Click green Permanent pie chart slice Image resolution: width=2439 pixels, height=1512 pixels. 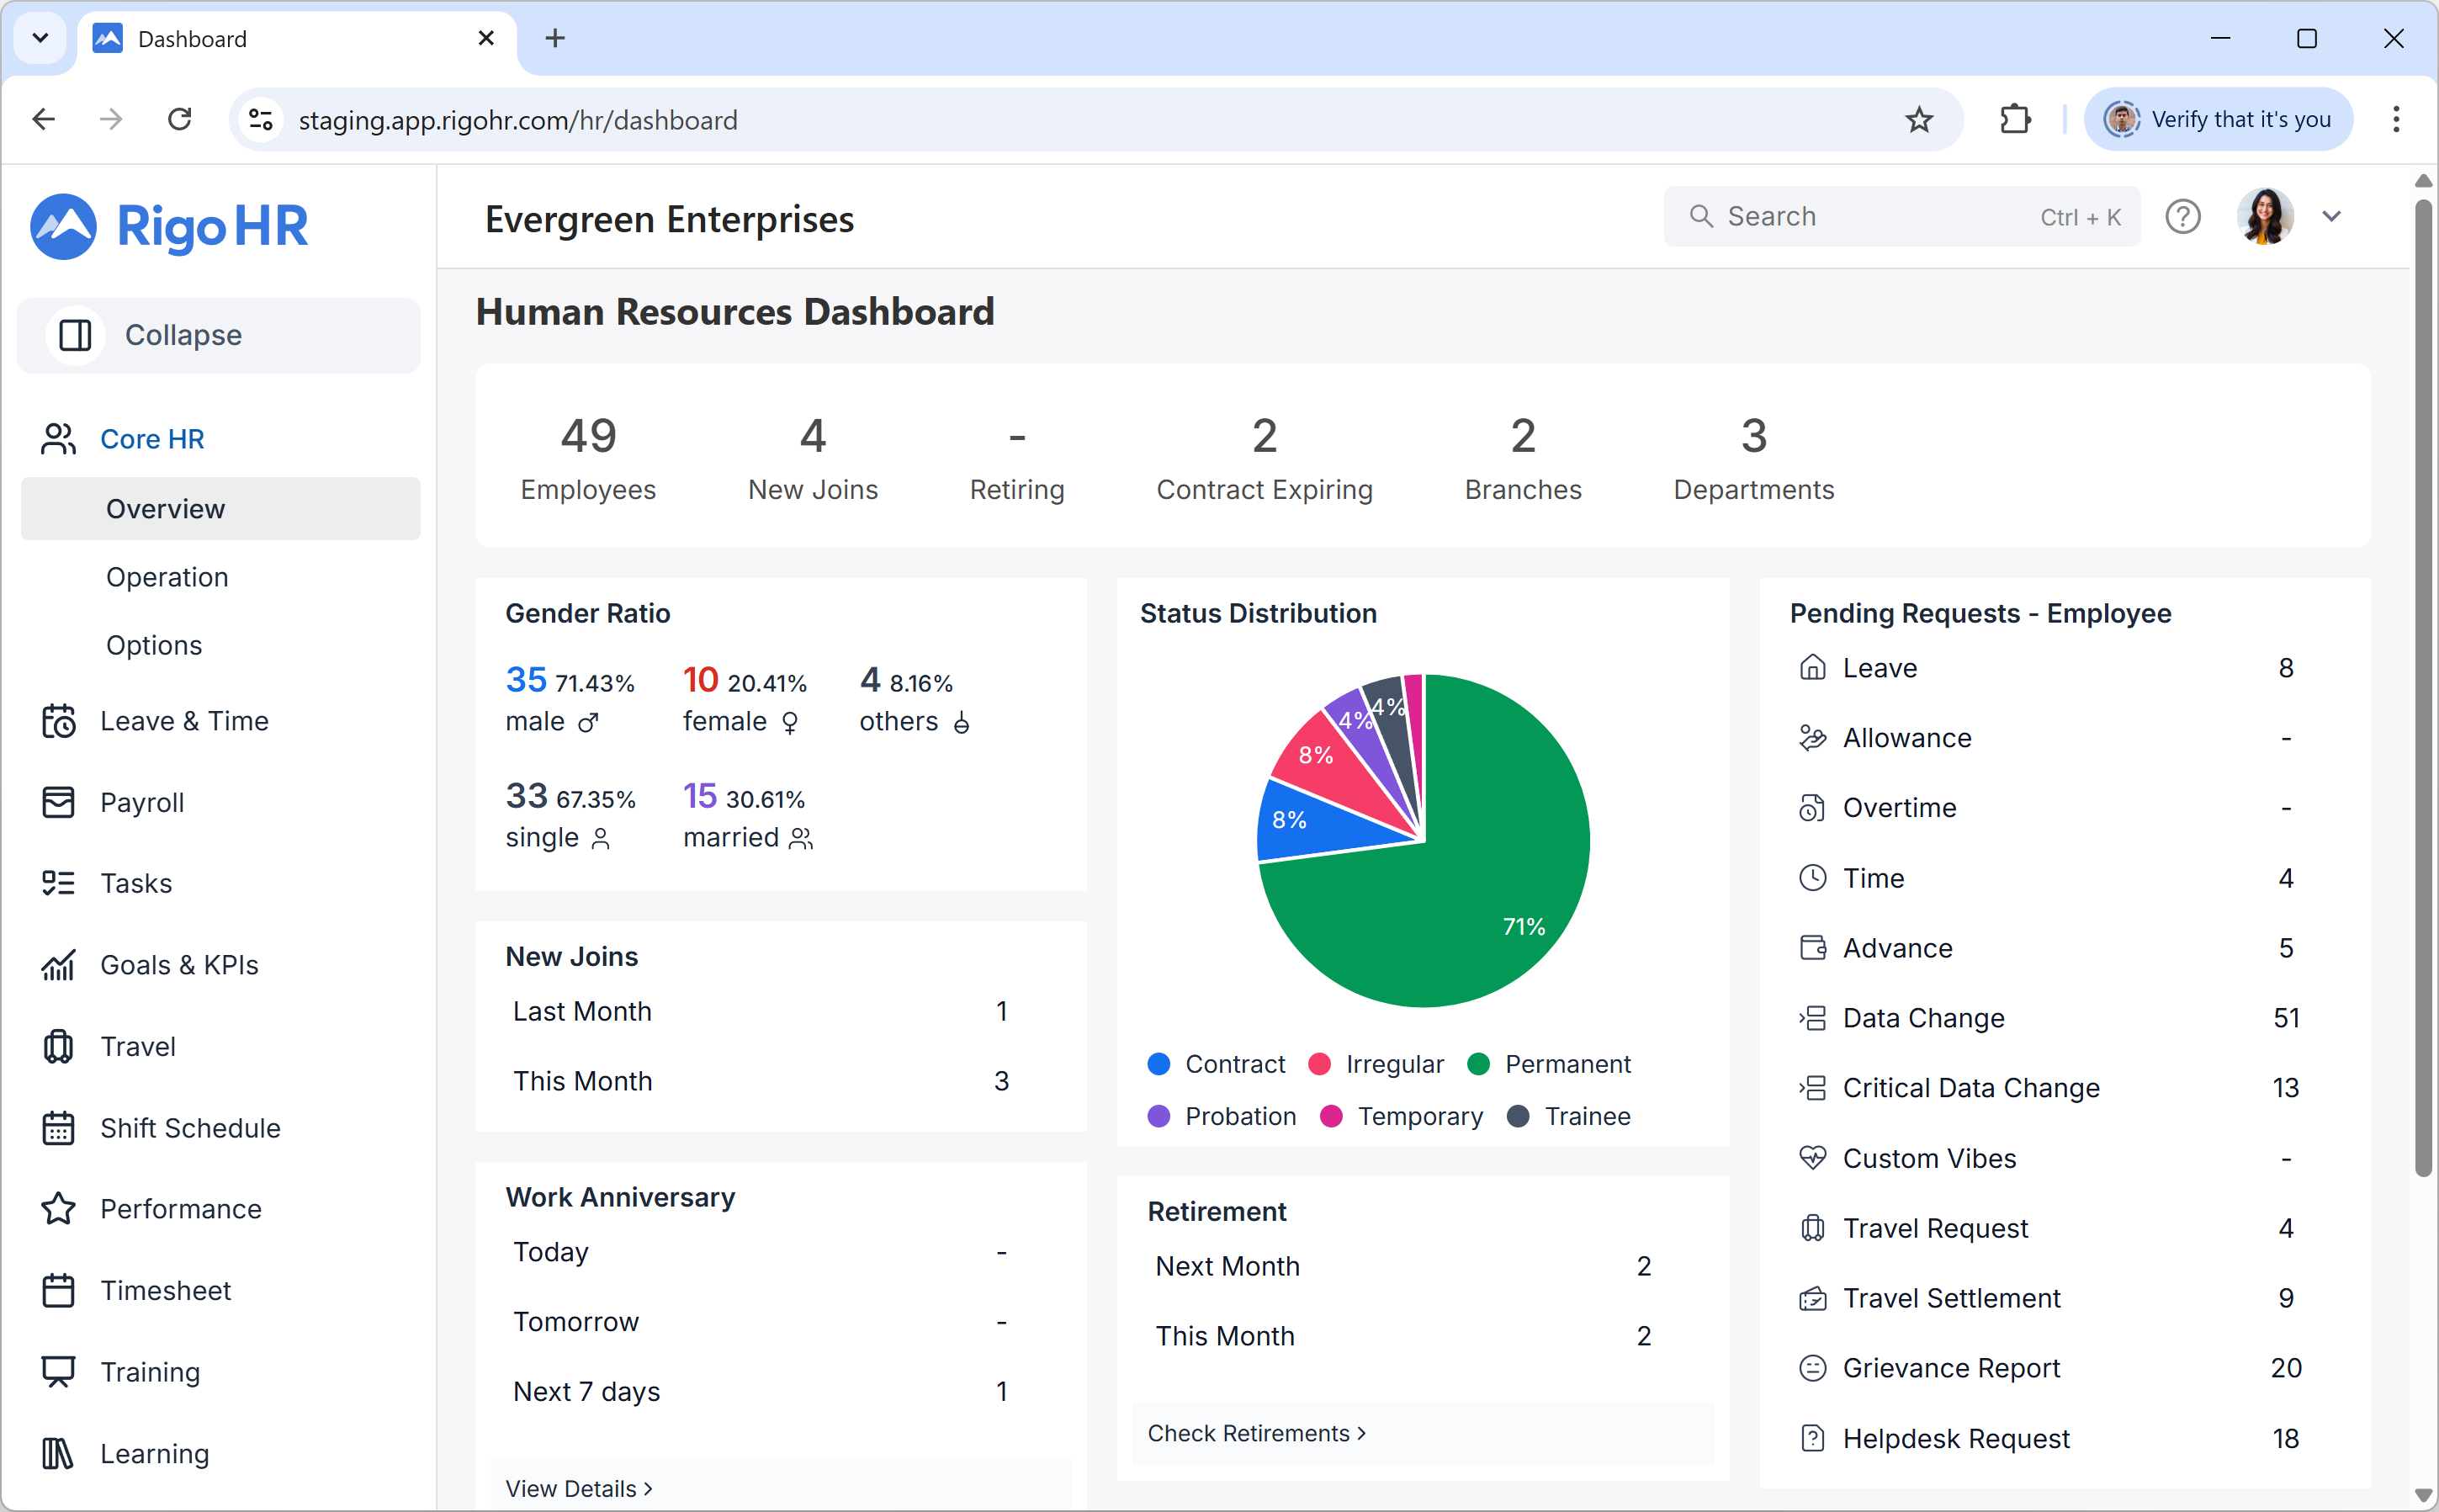[x=1479, y=900]
